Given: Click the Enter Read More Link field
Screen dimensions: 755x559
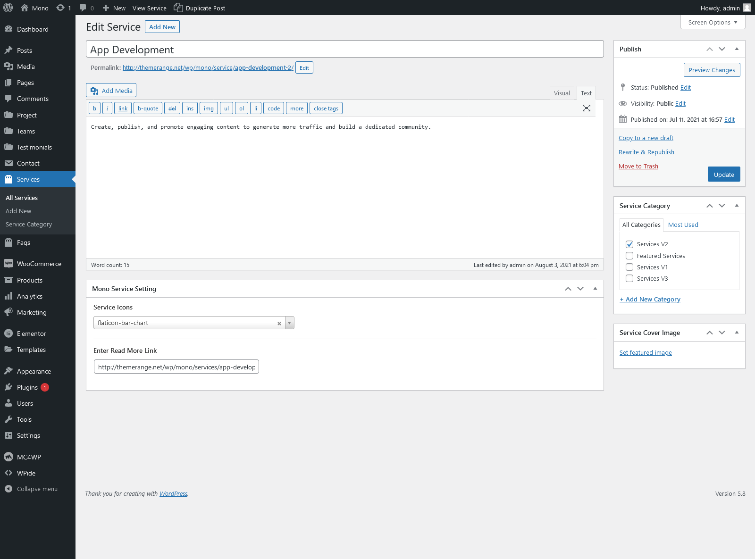Looking at the screenshot, I should click(176, 367).
